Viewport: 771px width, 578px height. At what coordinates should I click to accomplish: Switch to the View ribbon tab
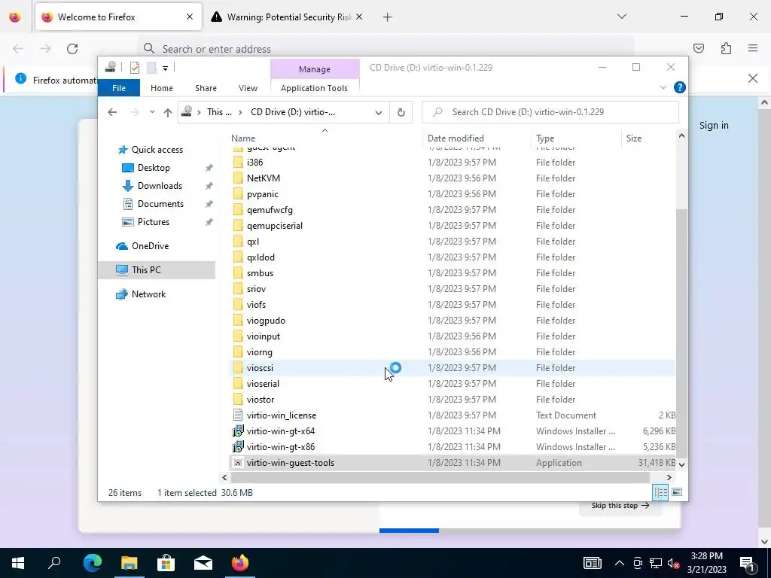(248, 88)
